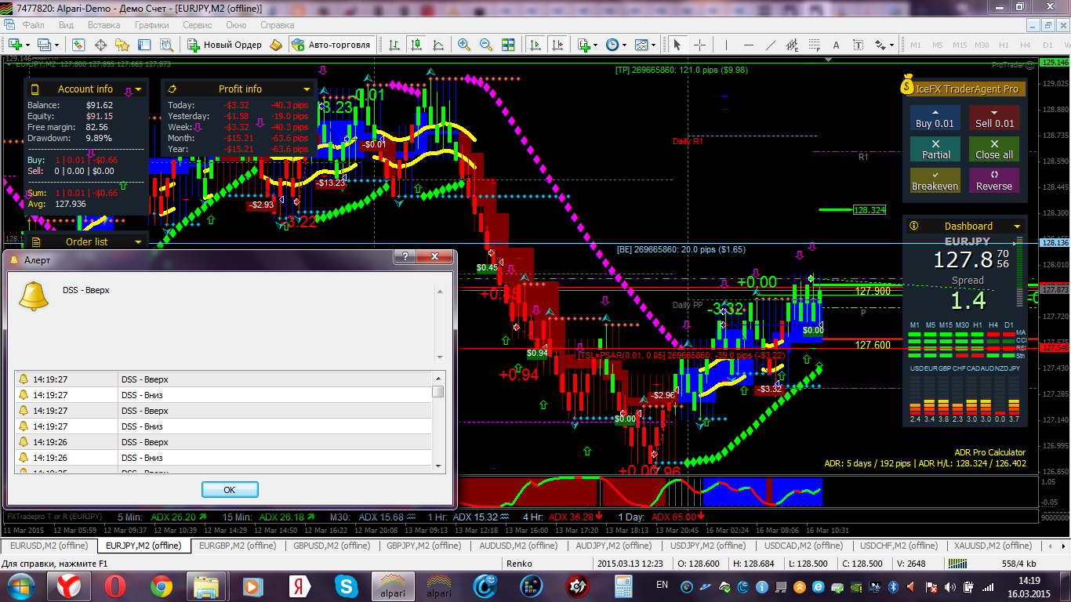Select alert row 14:19:26 DSS - Вниз
The height and width of the screenshot is (602, 1071).
tap(223, 458)
